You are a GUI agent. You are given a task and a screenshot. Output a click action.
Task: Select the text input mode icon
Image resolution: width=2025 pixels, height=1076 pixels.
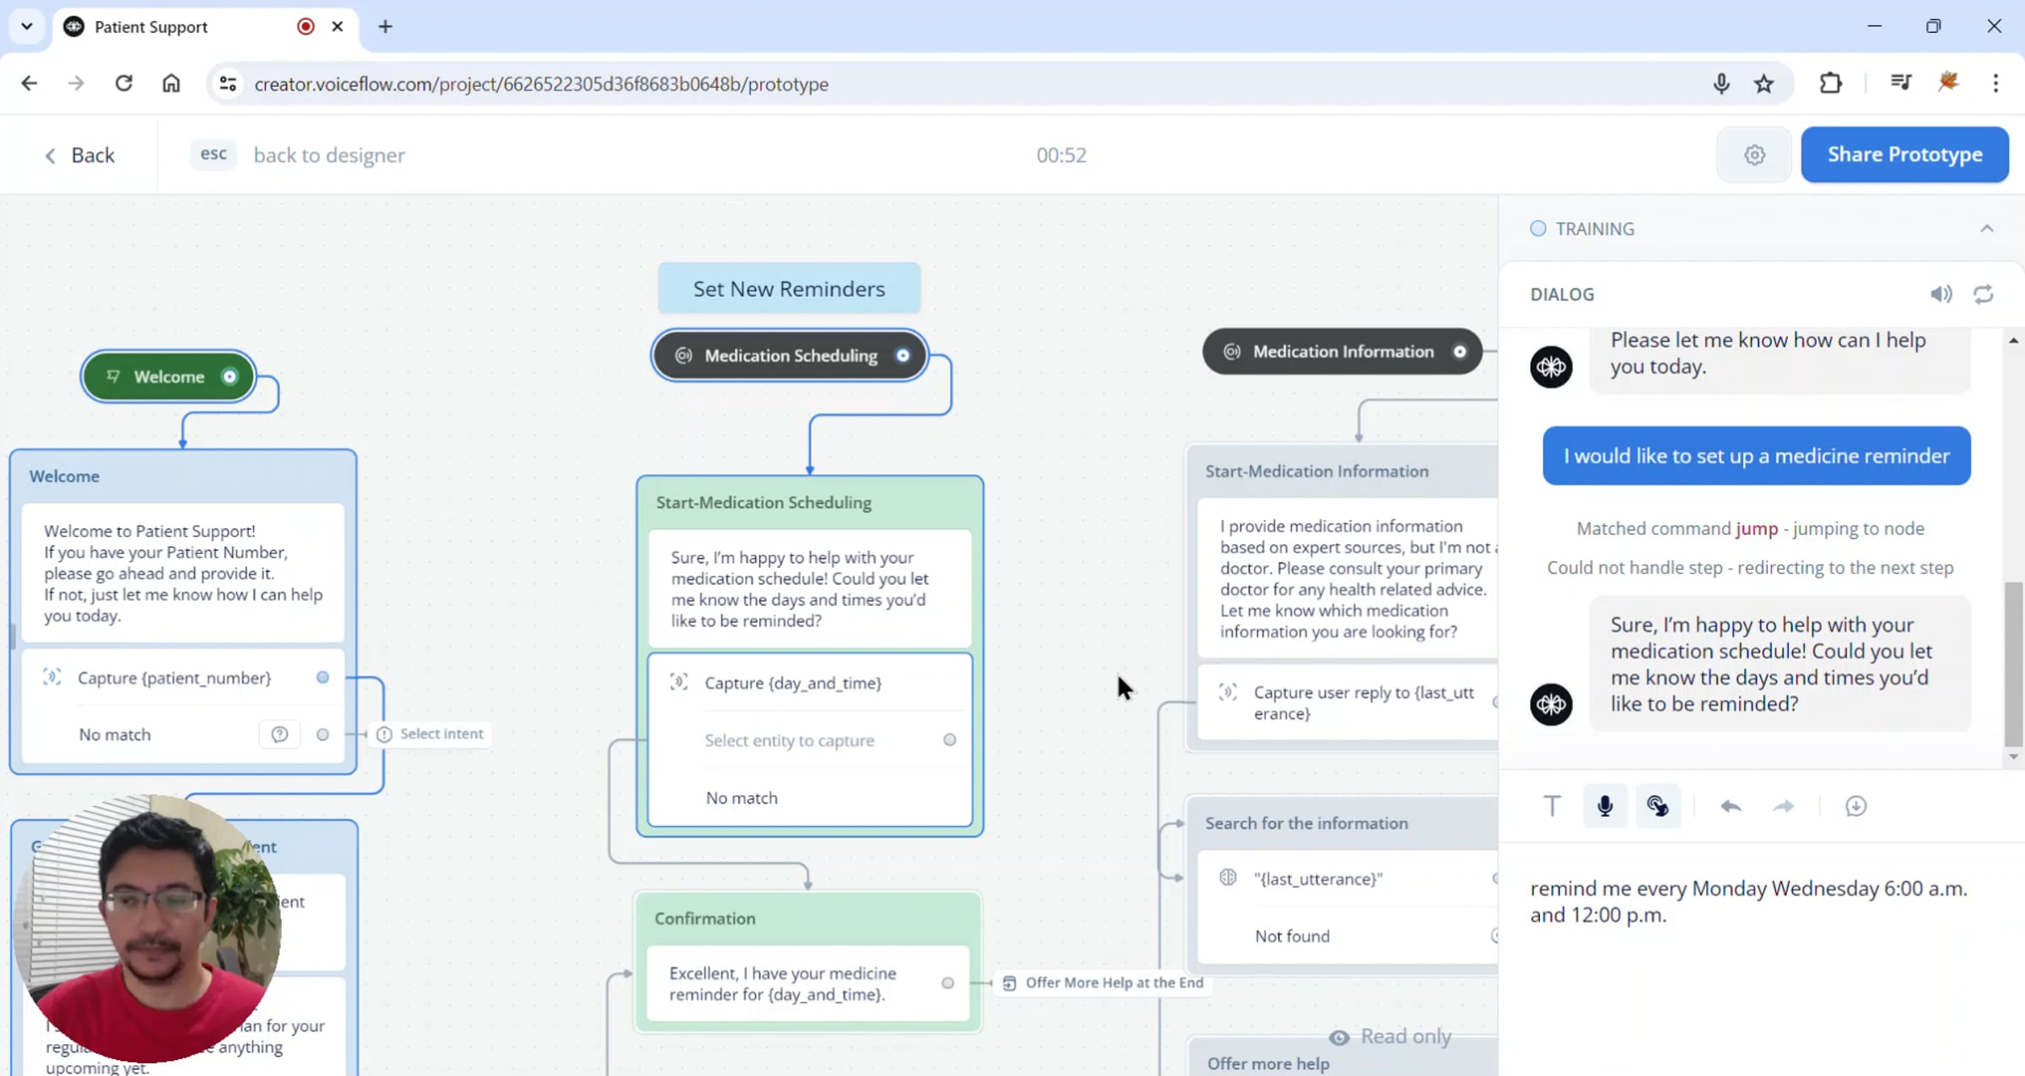click(1552, 806)
